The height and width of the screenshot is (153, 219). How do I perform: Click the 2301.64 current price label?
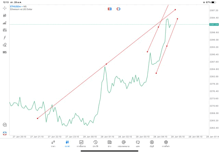point(214,25)
